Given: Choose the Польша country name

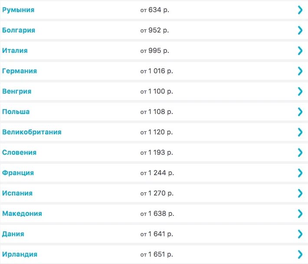Looking at the screenshot, I should (x=16, y=112).
